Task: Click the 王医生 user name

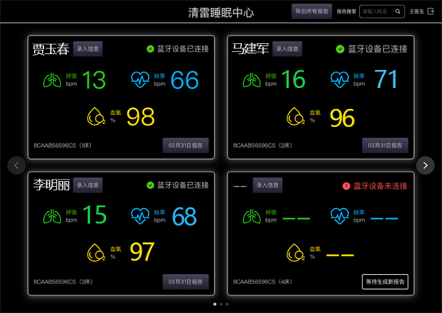Action: point(417,12)
